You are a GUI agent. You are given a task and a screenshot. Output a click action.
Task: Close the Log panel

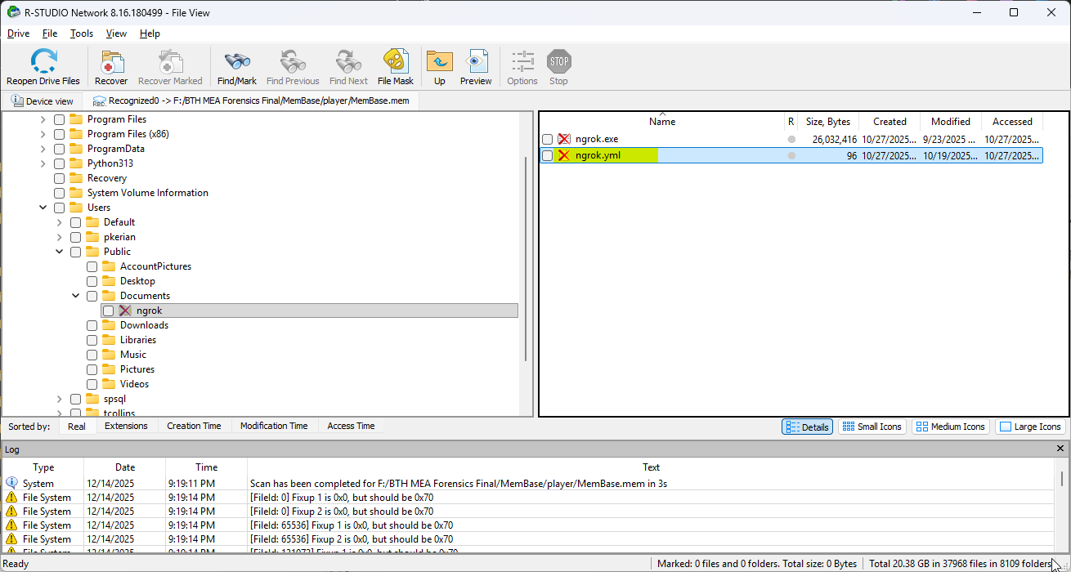1060,449
